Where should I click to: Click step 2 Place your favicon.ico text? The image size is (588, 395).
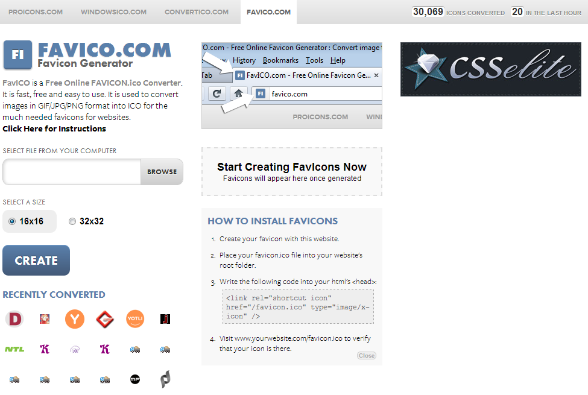tap(291, 260)
